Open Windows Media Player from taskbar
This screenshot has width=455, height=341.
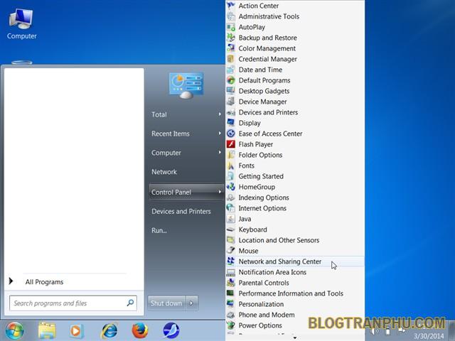pyautogui.click(x=77, y=330)
